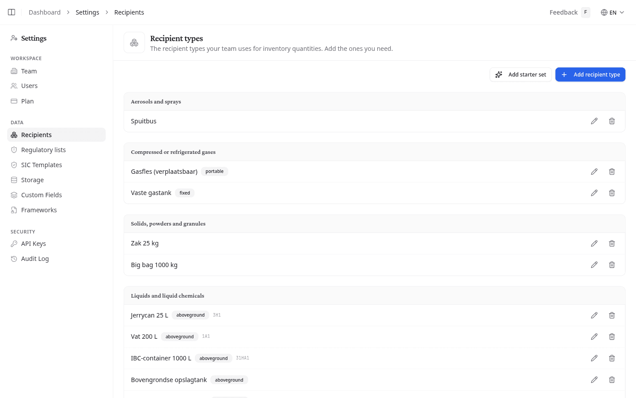Click the 'portable' tag on Gasfles
This screenshot has height=398, width=636.
[x=215, y=172]
